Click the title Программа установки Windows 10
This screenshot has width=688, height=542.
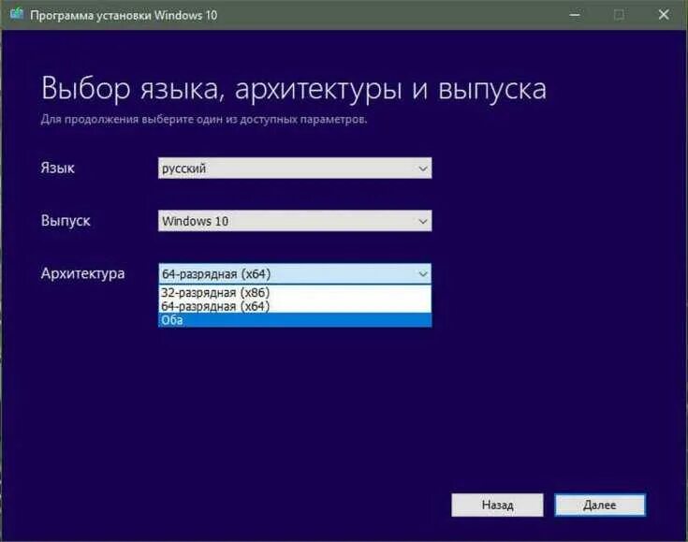click(124, 15)
